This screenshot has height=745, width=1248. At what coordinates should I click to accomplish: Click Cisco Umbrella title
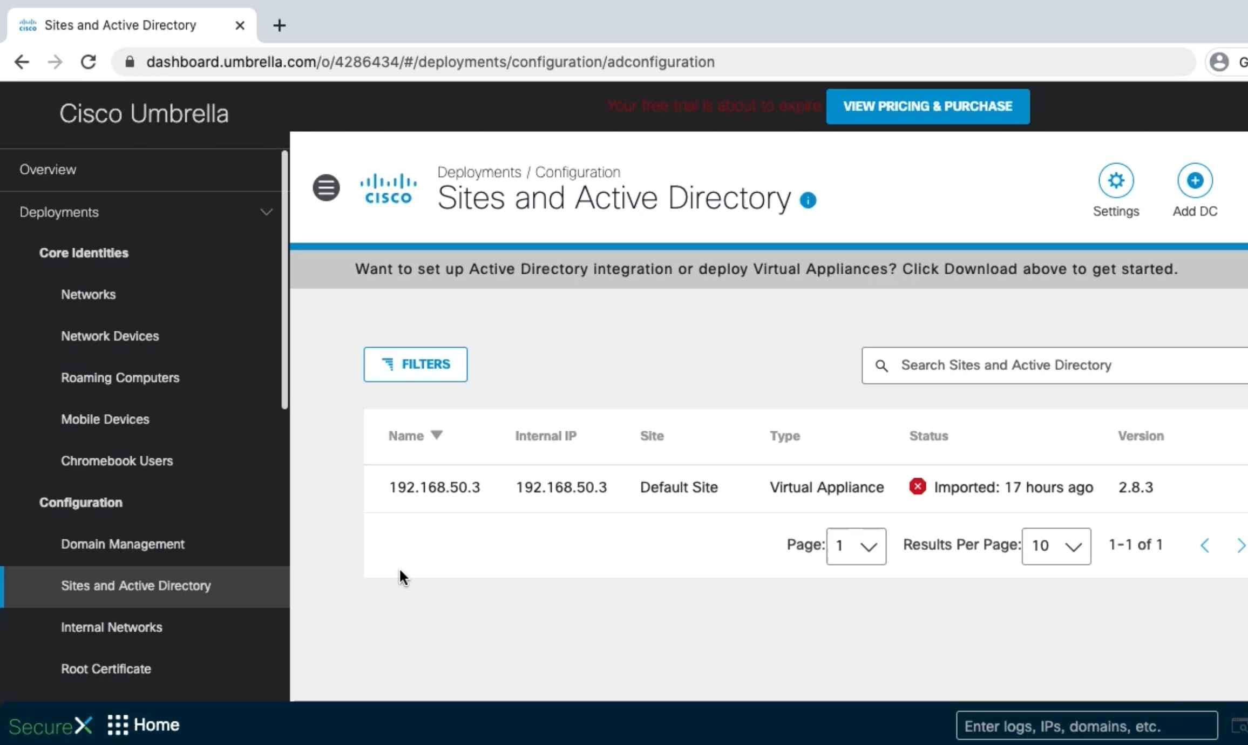[144, 113]
